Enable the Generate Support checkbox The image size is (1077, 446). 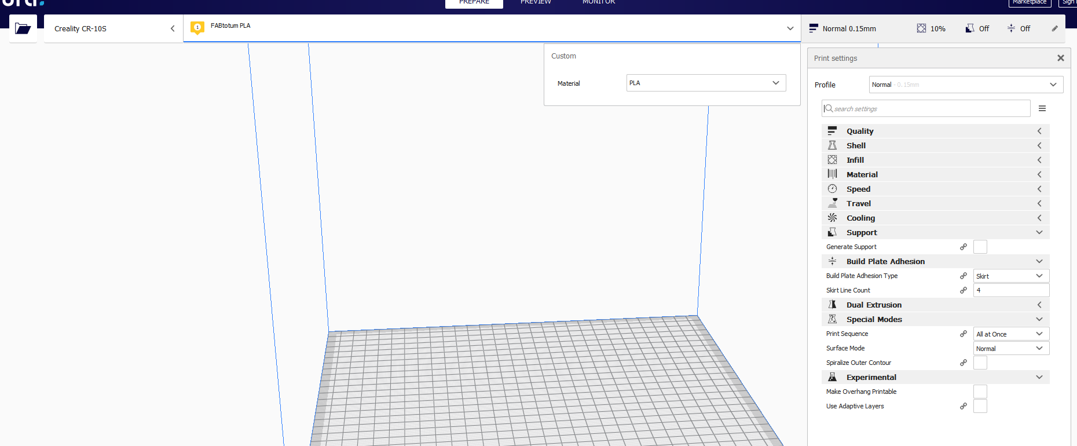point(980,247)
